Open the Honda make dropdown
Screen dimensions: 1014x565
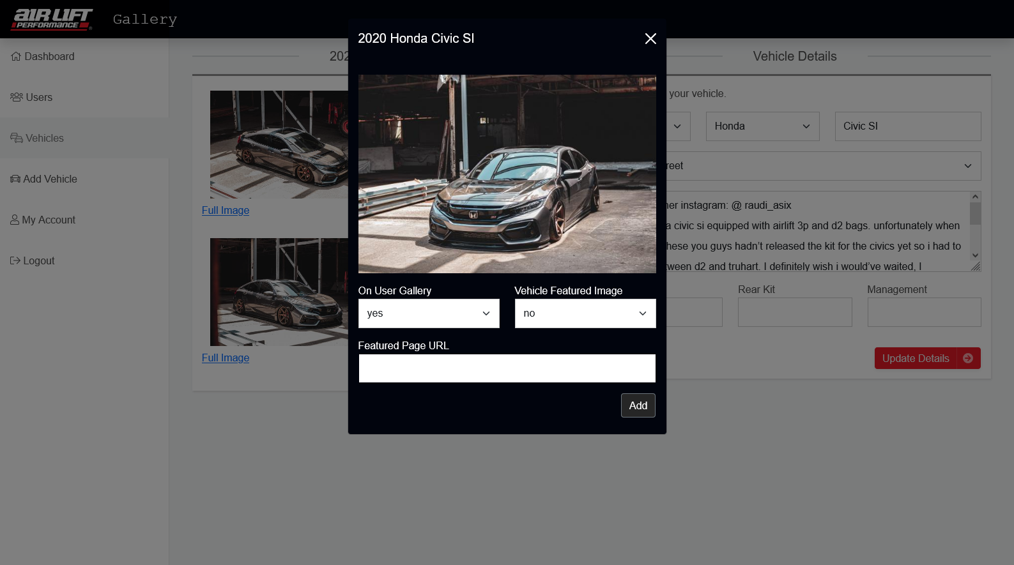[x=762, y=126]
